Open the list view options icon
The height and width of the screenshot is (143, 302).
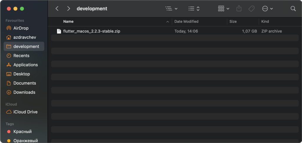[169, 9]
